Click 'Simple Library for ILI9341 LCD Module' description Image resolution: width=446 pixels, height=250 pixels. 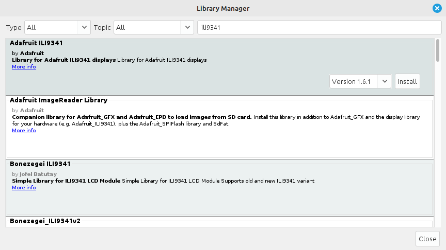(66, 181)
